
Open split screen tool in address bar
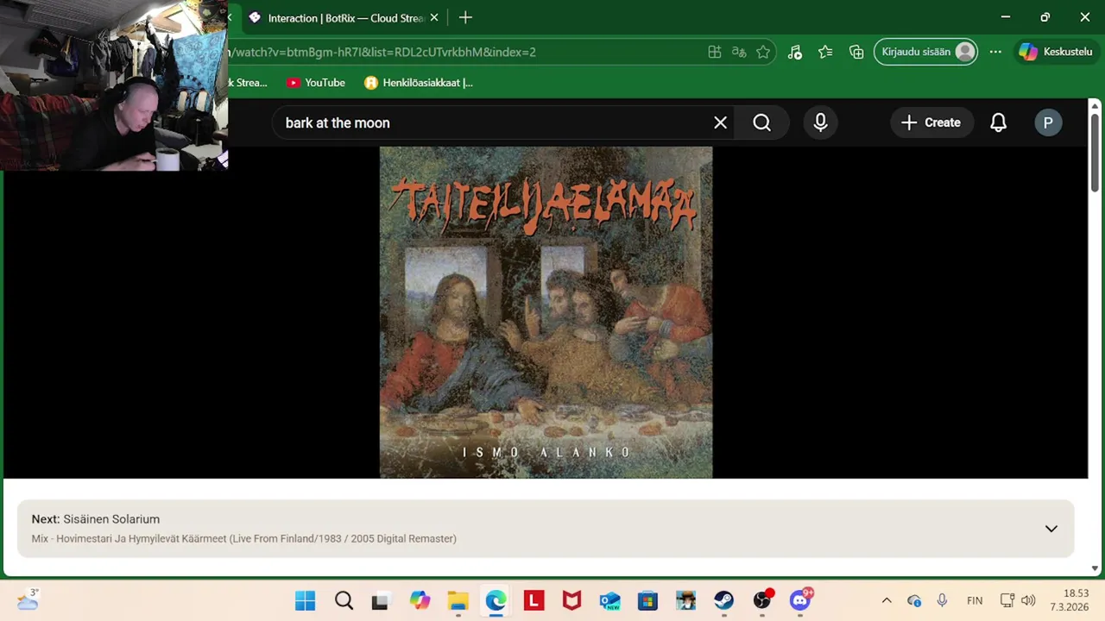click(x=715, y=52)
